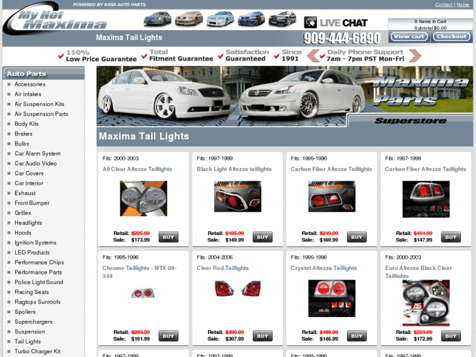Open Performance Chips category
This screenshot has height=357, width=476.
point(39,263)
